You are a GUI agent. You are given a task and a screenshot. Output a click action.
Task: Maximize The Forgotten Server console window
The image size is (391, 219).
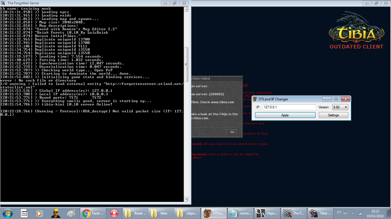click(x=174, y=3)
